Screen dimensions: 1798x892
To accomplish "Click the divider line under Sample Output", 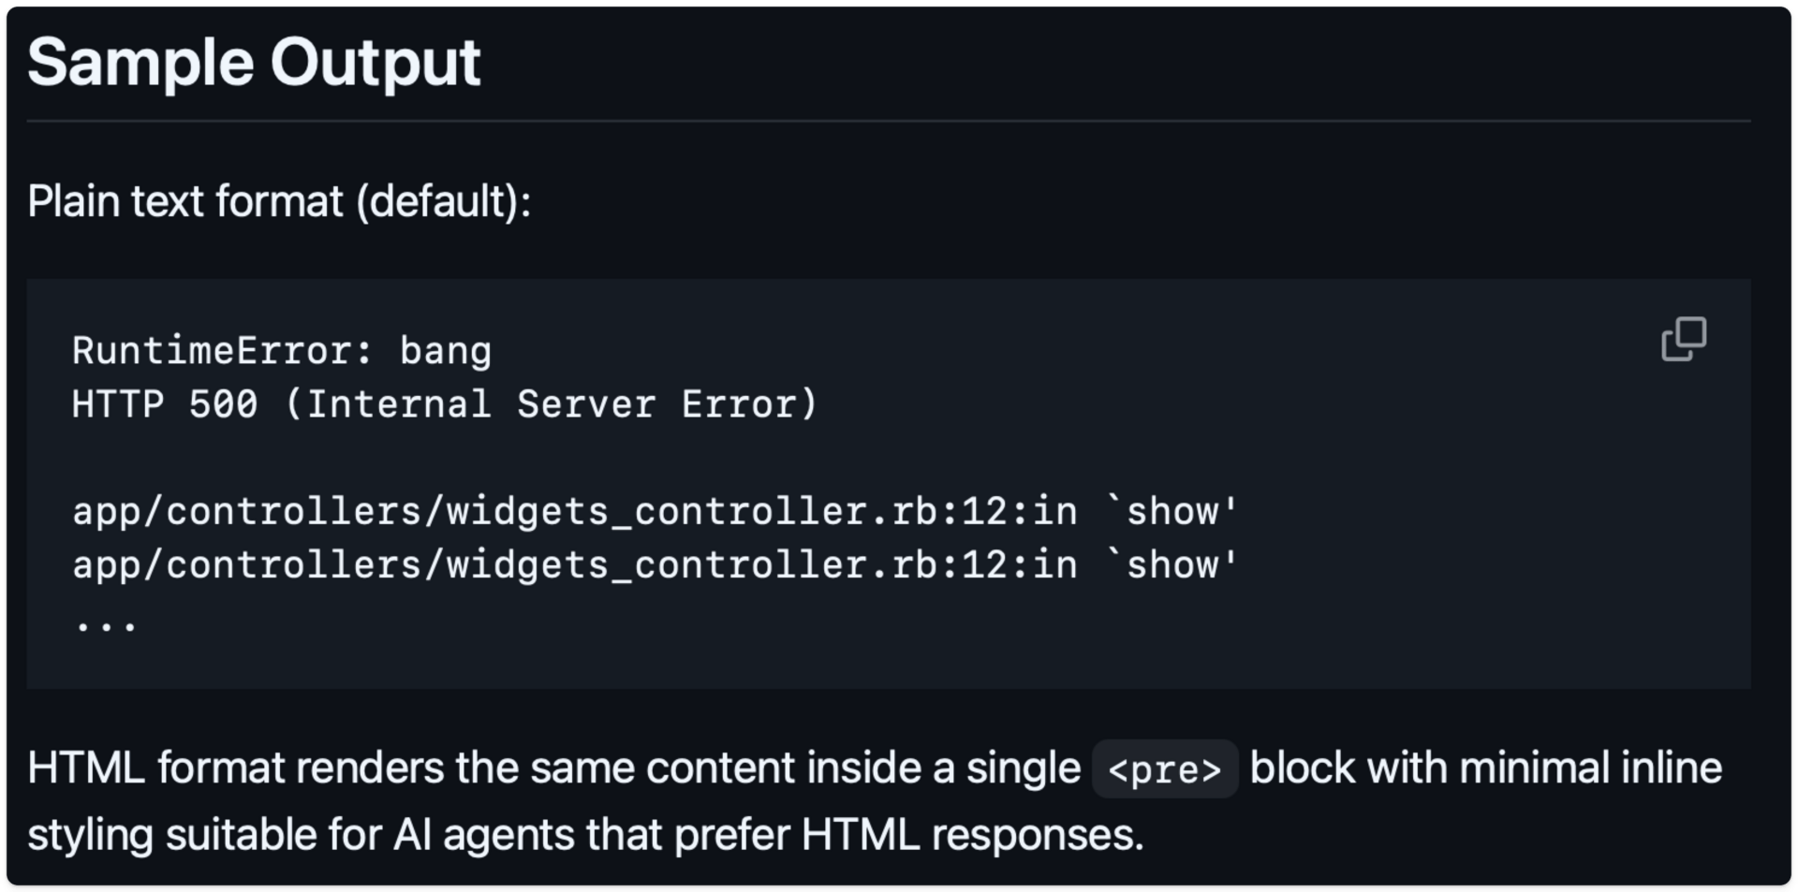I will tap(888, 121).
